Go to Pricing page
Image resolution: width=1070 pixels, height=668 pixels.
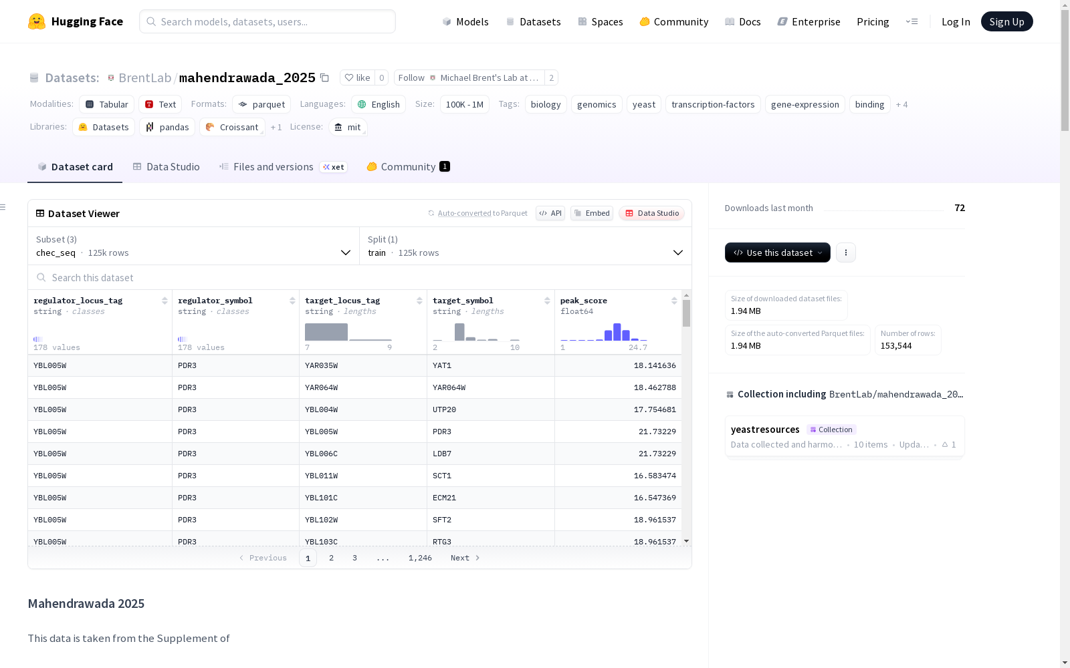873,21
